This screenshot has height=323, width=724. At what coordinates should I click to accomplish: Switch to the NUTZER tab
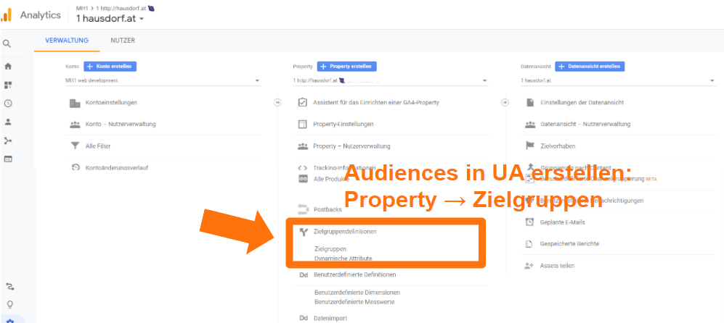tap(123, 41)
